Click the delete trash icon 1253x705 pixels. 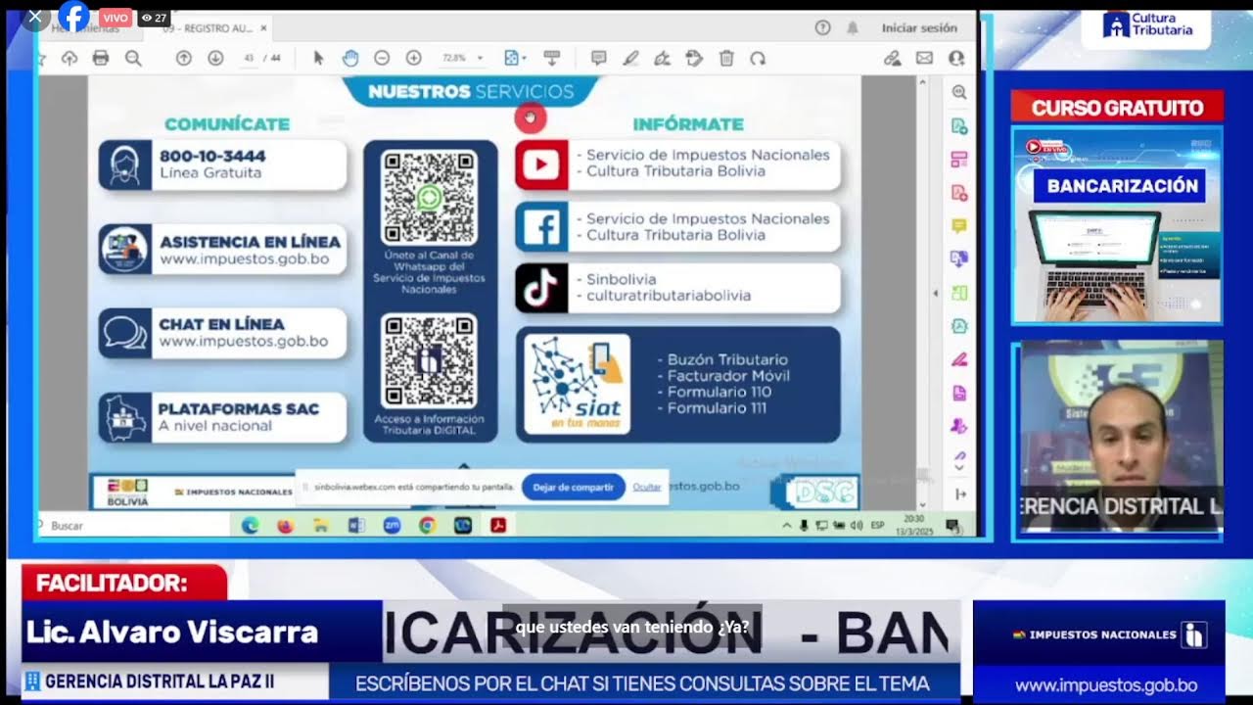tap(726, 59)
